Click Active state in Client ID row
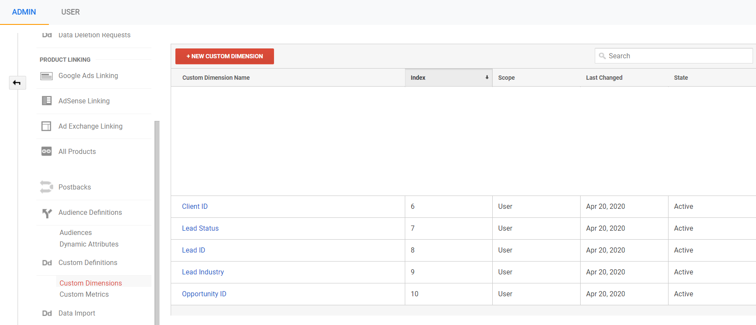This screenshot has height=325, width=756. (x=684, y=207)
